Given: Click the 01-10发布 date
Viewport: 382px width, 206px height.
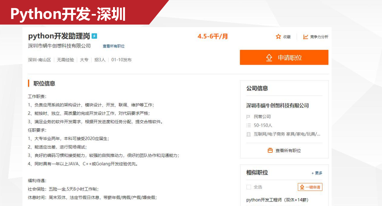Looking at the screenshot, I should click(x=121, y=60).
